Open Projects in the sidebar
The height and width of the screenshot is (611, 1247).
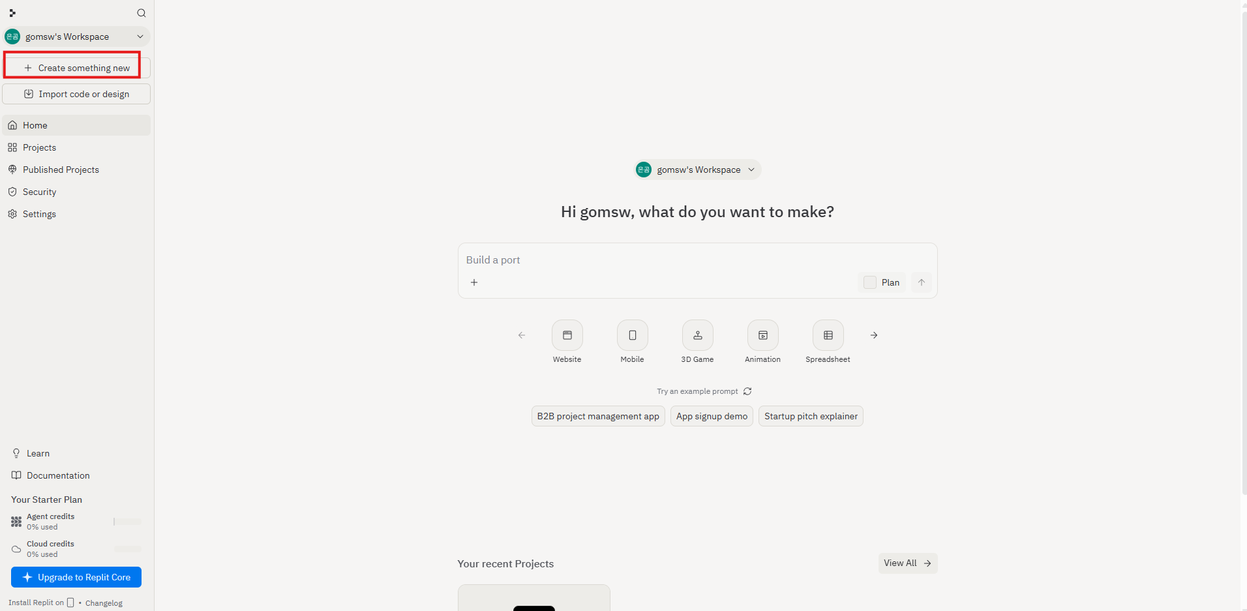point(77,147)
